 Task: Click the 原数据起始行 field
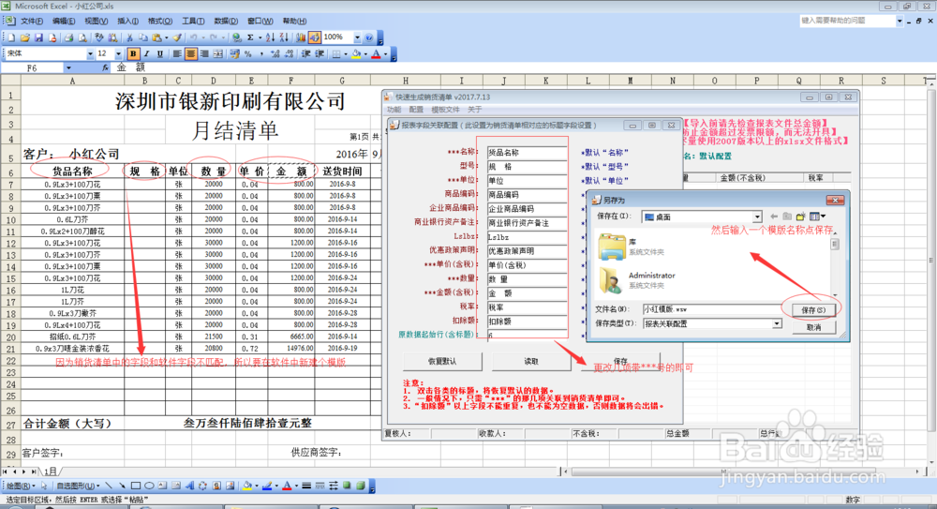527,335
